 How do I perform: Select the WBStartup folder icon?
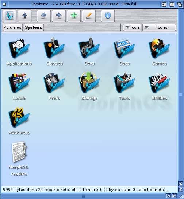[19, 118]
